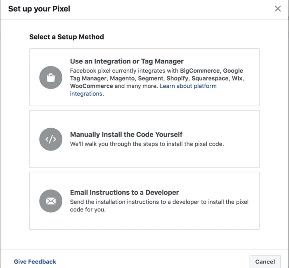Click the "Facebook pixel currently integrates" text
This screenshot has height=268, width=289.
coord(124,71)
